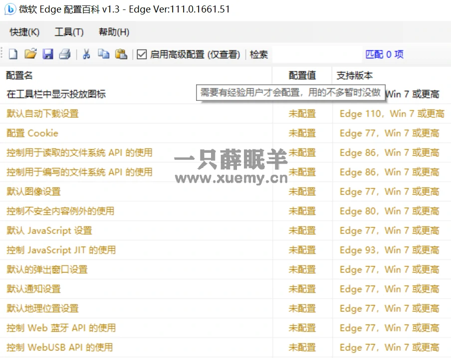Click Edge 77 version for 默认地理位置设置 row
This screenshot has height=358, width=451.
tap(390, 309)
